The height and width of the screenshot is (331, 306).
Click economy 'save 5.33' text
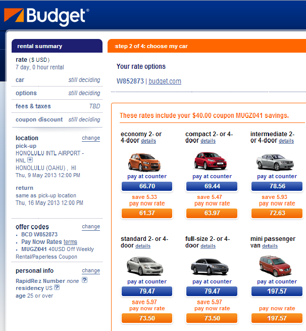click(x=144, y=197)
